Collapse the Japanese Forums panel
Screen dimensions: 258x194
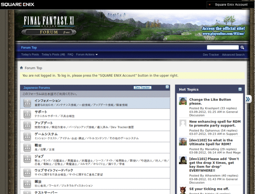point(167,87)
